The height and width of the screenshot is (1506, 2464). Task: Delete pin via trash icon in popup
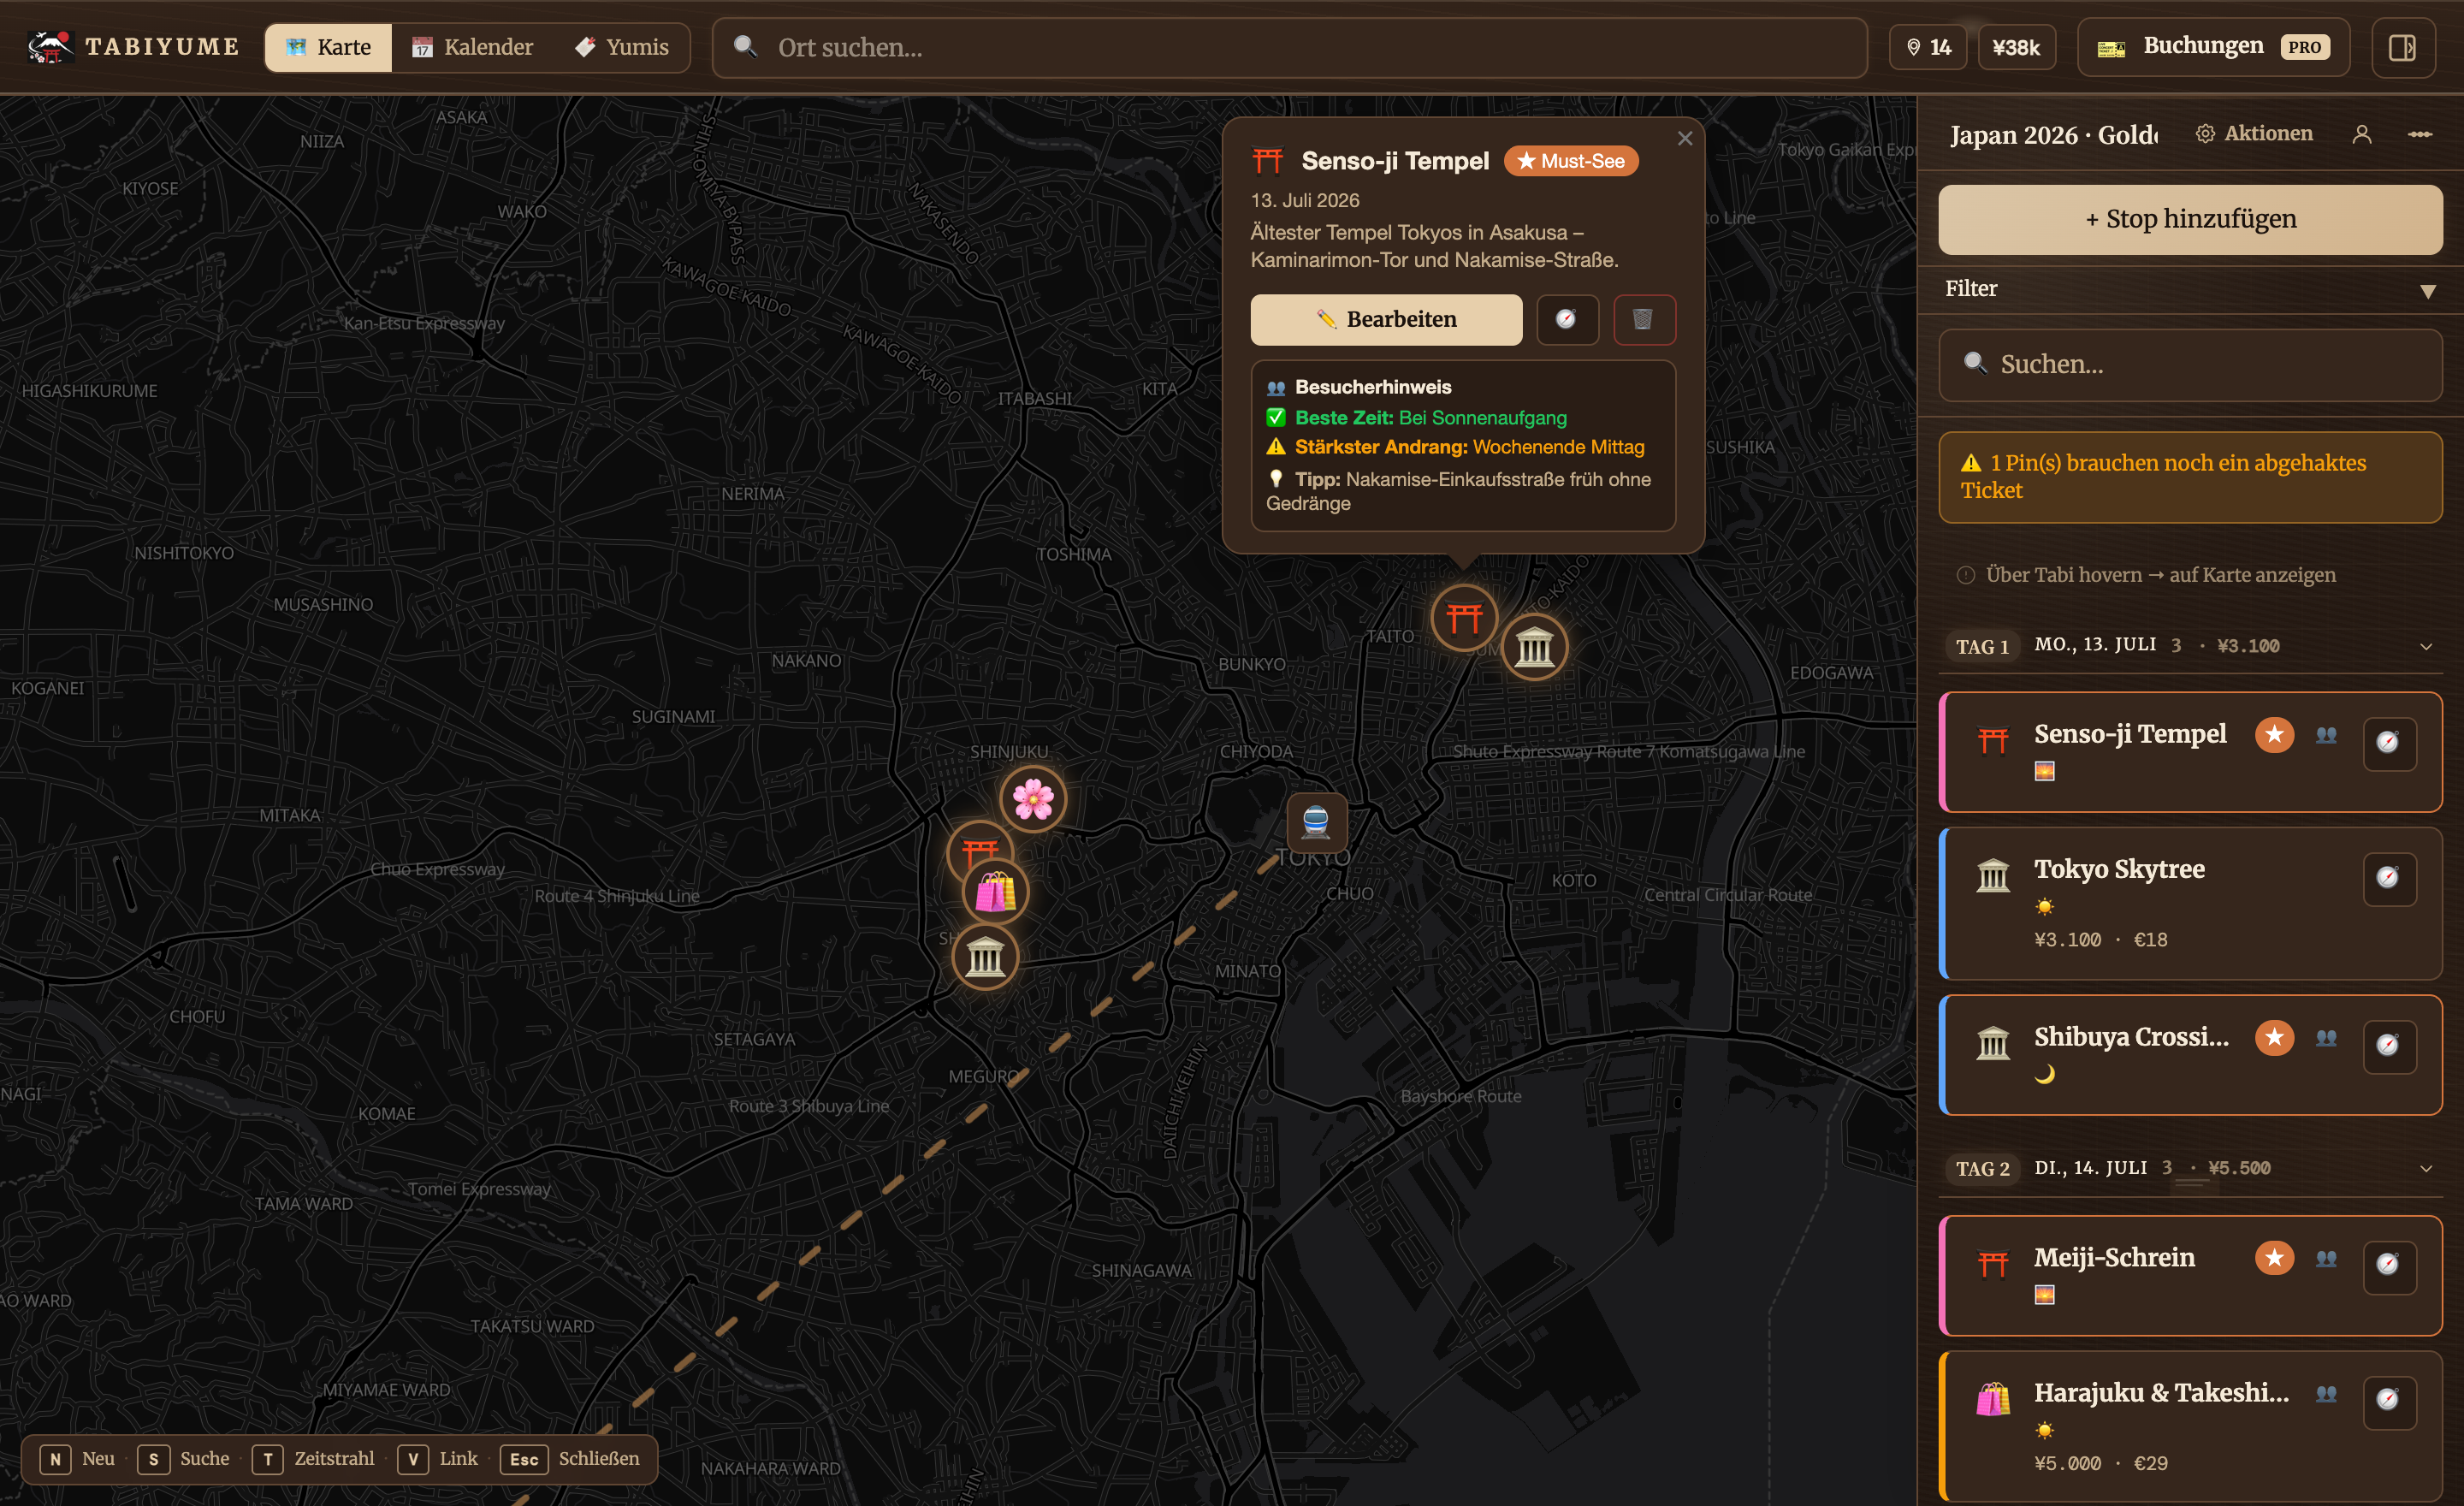coord(1644,319)
